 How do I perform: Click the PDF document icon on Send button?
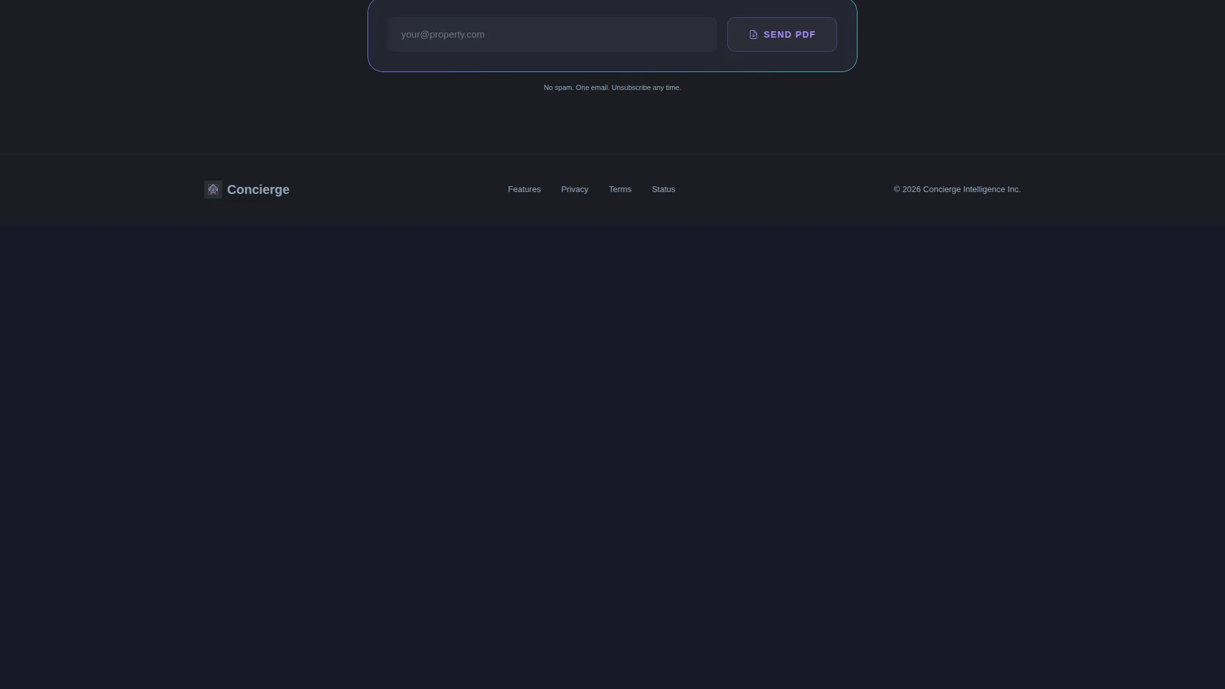[x=754, y=34]
